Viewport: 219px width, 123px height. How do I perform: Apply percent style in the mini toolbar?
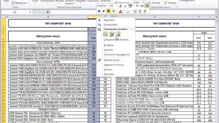point(137,6)
